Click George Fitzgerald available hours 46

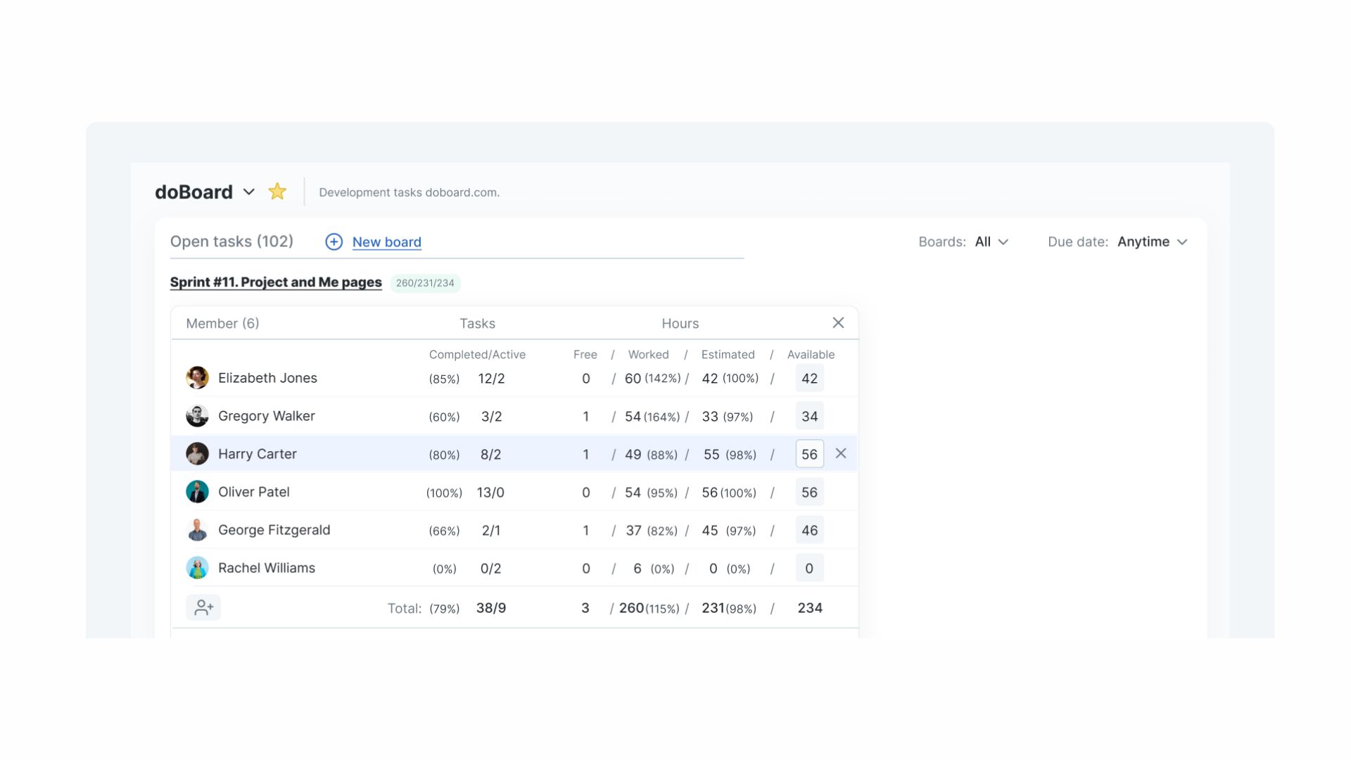[x=809, y=530]
